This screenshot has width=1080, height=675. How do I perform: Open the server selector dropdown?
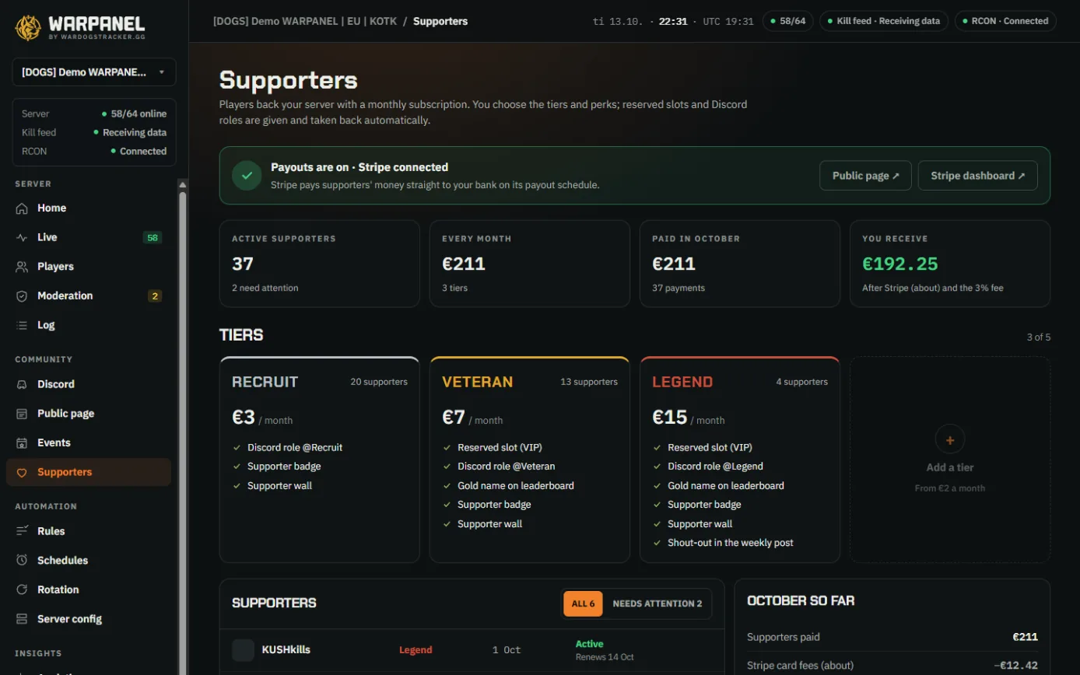tap(94, 72)
